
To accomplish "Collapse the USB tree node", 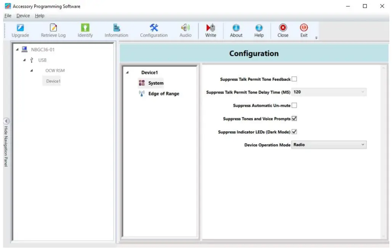I will pyautogui.click(x=24, y=60).
